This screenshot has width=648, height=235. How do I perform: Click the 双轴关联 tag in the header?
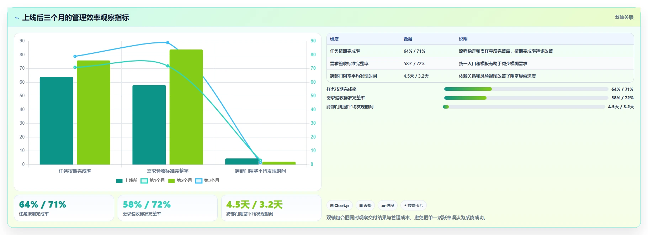click(x=624, y=17)
